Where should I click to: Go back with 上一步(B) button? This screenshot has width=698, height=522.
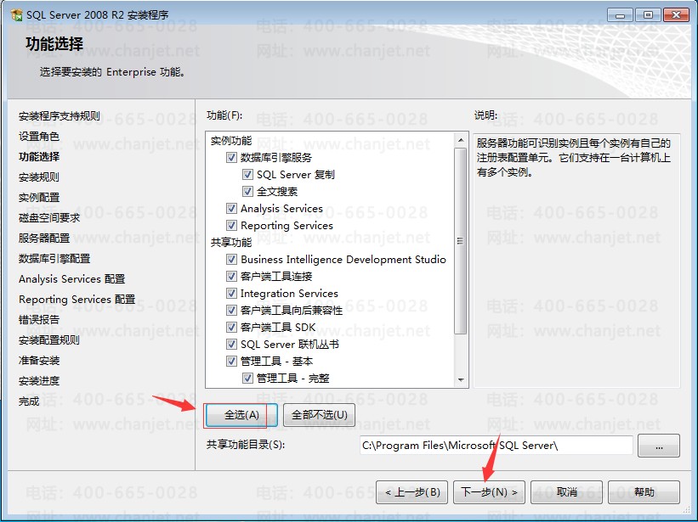[x=411, y=492]
